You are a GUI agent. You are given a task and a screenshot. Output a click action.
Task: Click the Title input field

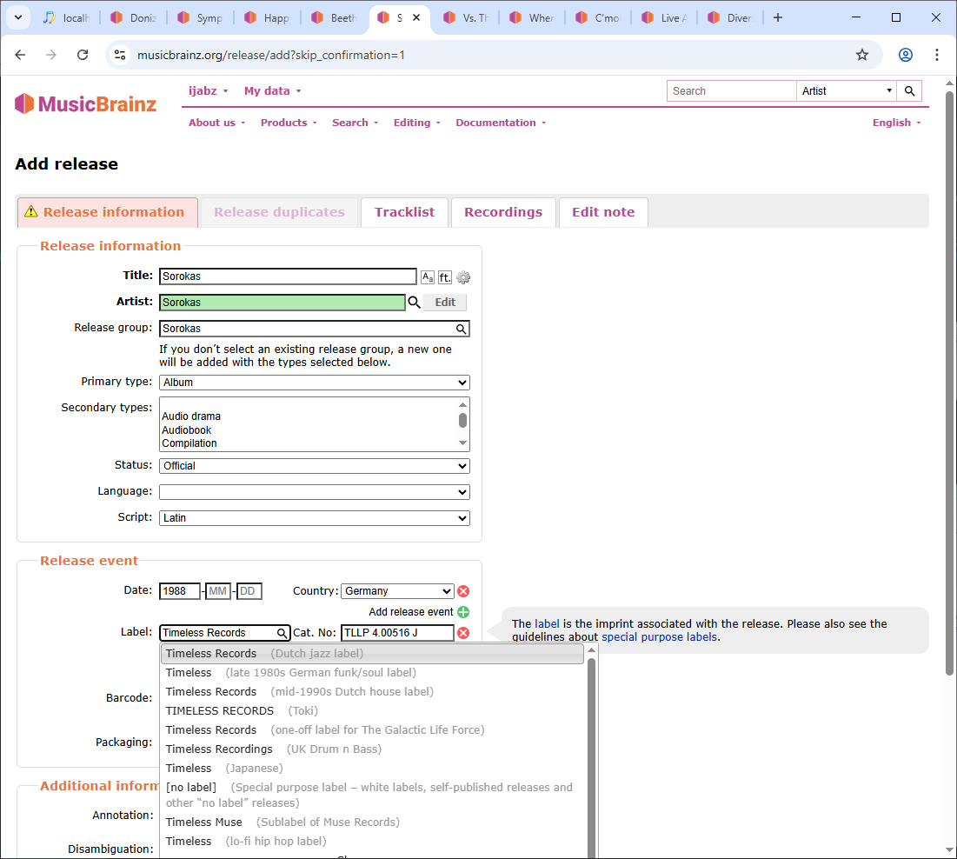(288, 276)
